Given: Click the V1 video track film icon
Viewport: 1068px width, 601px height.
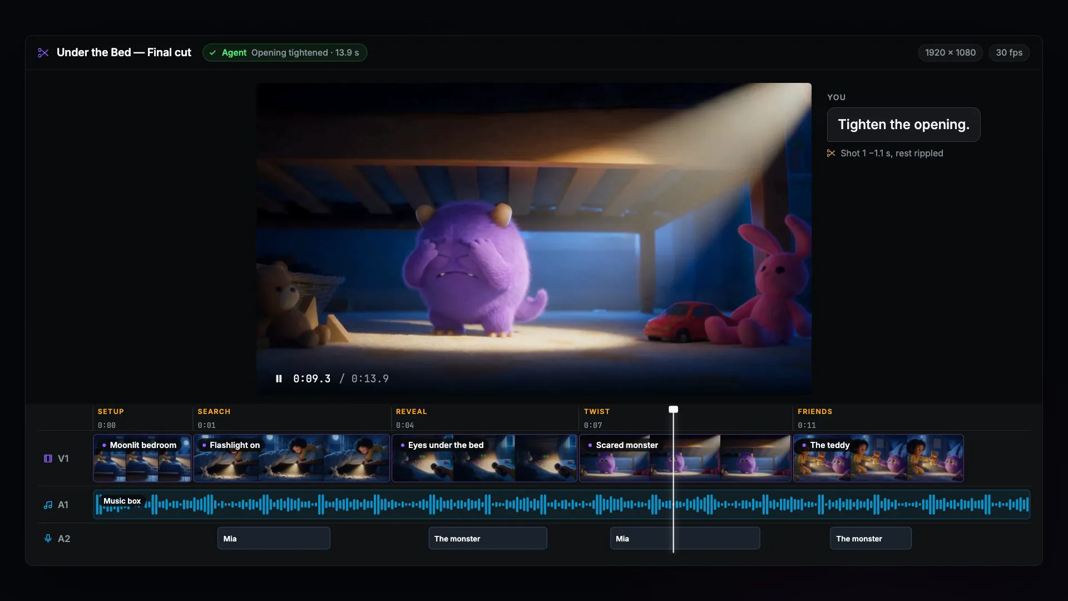Looking at the screenshot, I should click(x=48, y=459).
